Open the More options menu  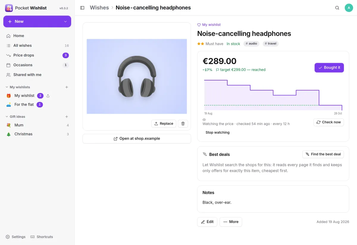[x=231, y=222]
